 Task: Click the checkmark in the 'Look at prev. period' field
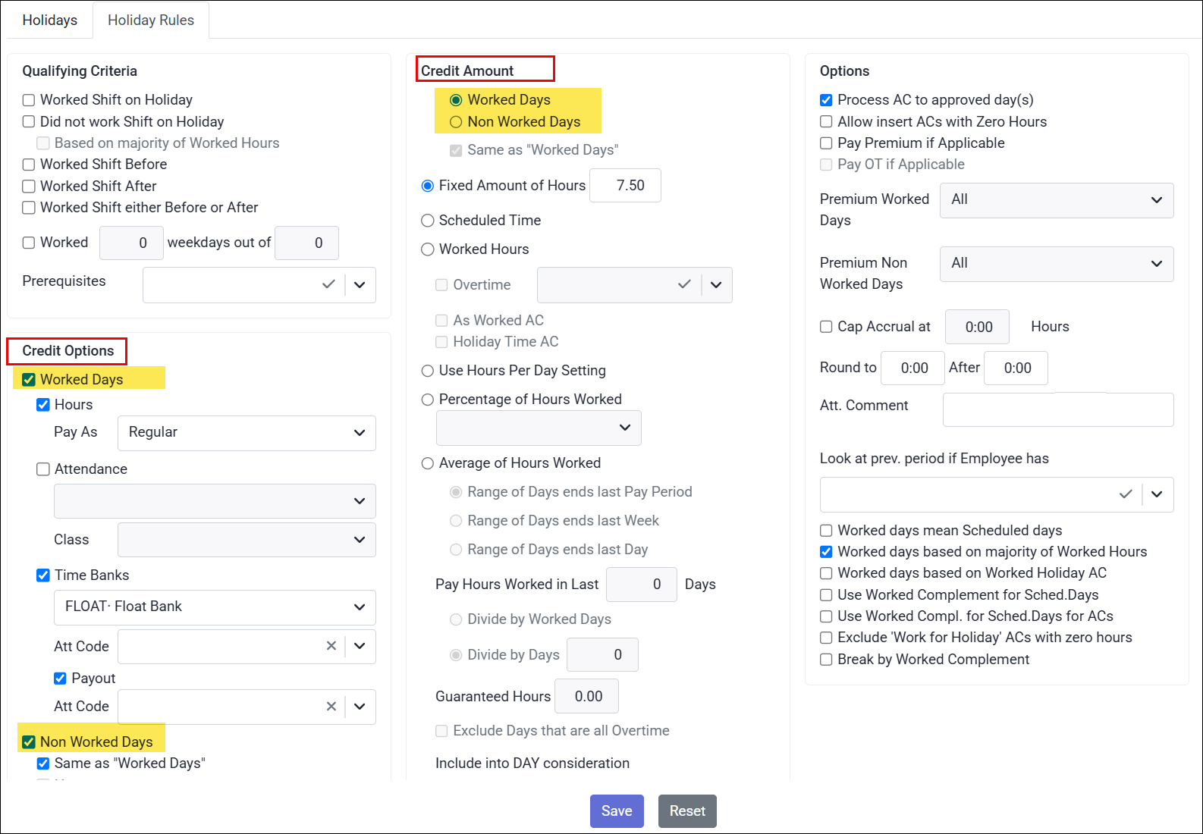click(x=1126, y=494)
